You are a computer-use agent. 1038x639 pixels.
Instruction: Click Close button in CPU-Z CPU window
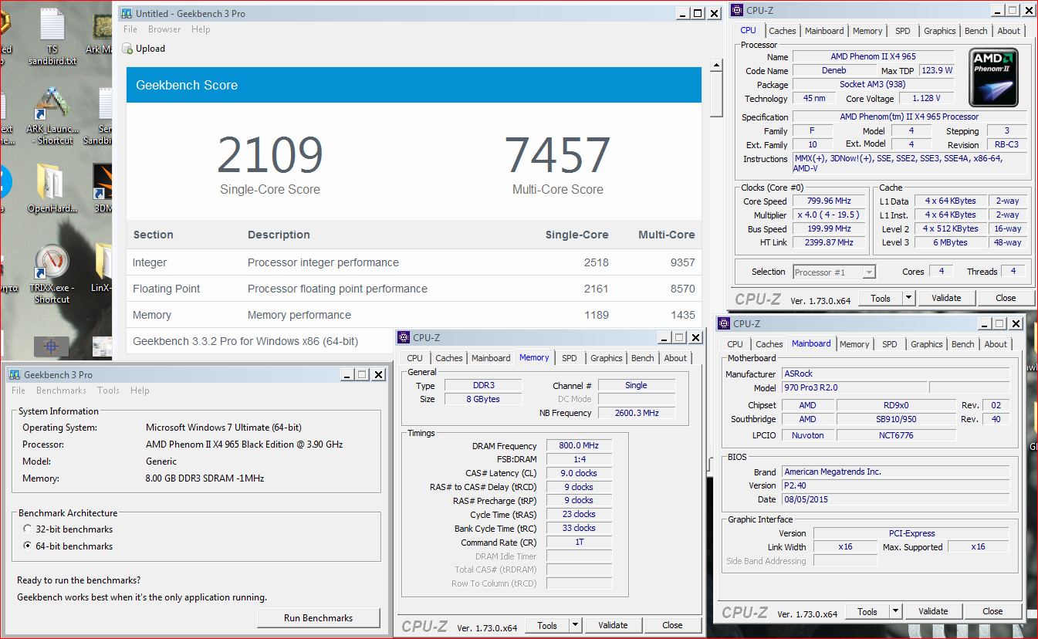click(x=1006, y=298)
